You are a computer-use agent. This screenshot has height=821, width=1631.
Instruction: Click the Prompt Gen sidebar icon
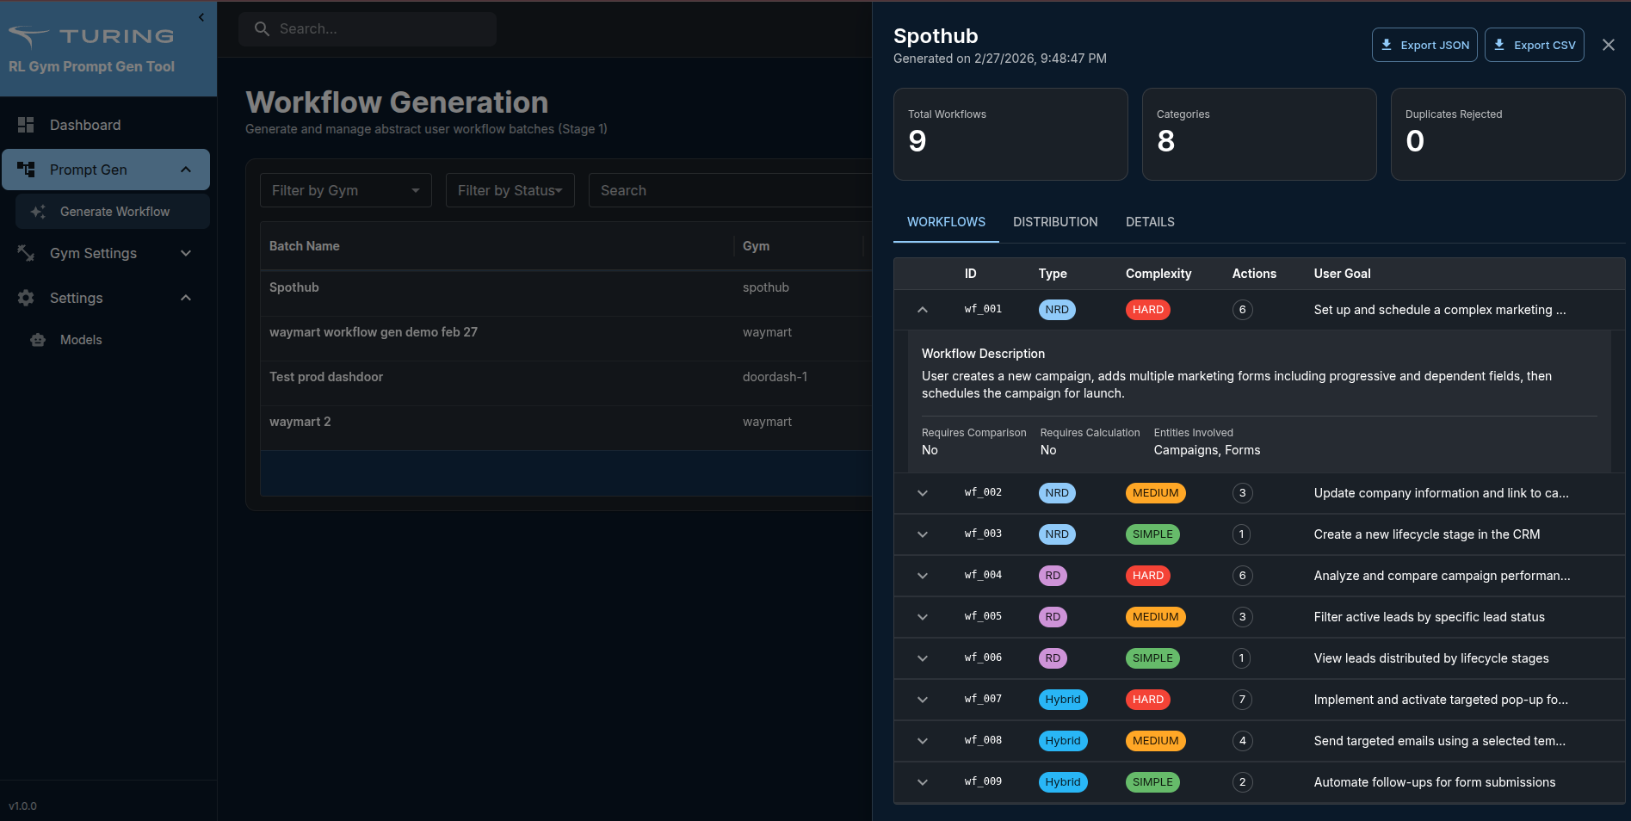pos(26,170)
